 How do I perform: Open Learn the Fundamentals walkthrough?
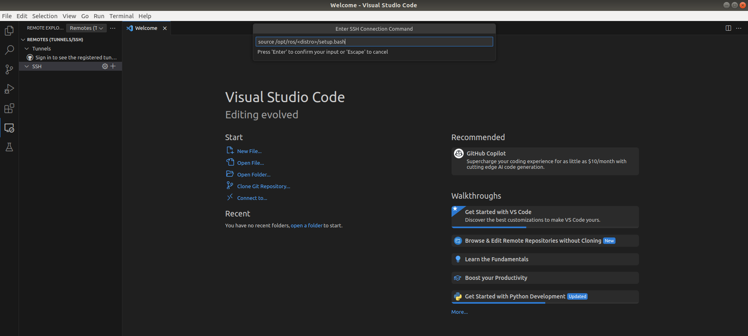click(x=545, y=259)
